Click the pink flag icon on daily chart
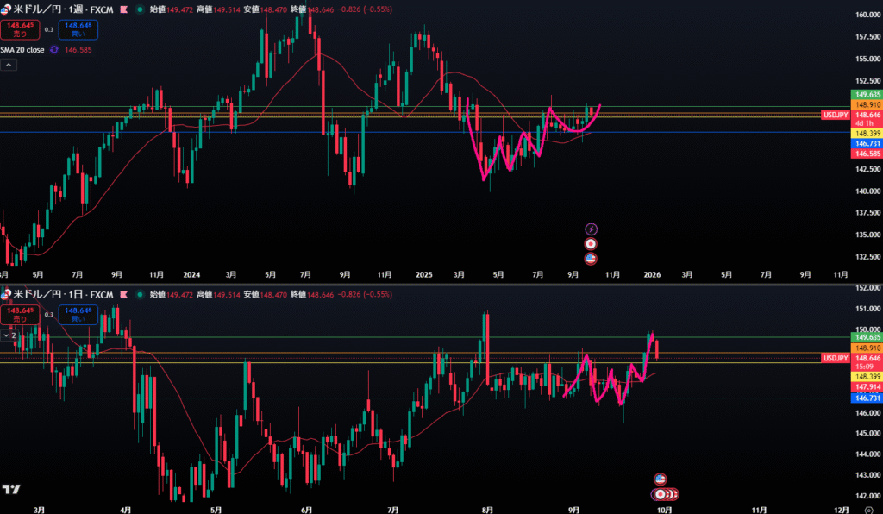Screen dimensions: 883x514 click(x=123, y=295)
